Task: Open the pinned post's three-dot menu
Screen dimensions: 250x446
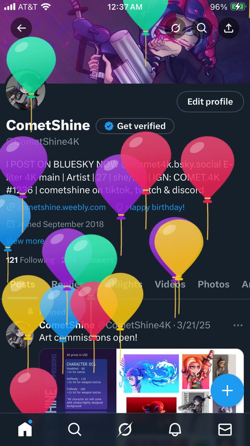Action: coord(238,325)
